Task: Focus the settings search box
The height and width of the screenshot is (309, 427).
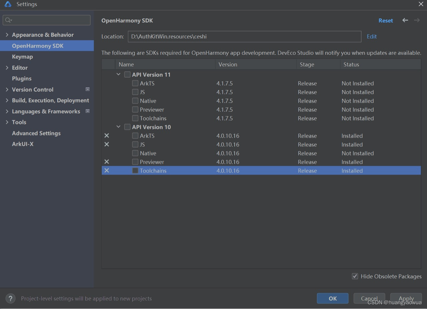Action: pos(47,20)
